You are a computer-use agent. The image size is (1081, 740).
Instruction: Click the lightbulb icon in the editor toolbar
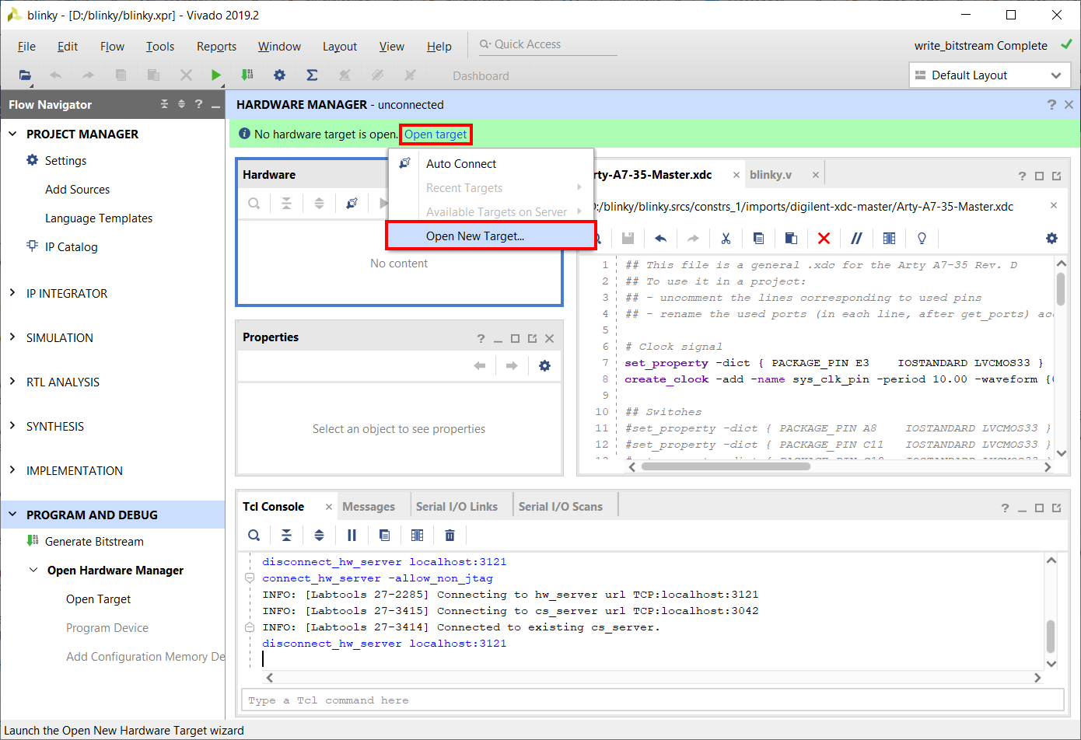click(x=922, y=238)
